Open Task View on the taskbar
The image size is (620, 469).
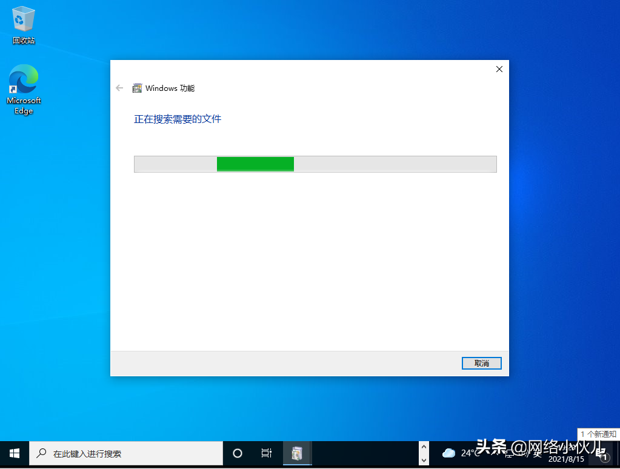click(x=266, y=453)
